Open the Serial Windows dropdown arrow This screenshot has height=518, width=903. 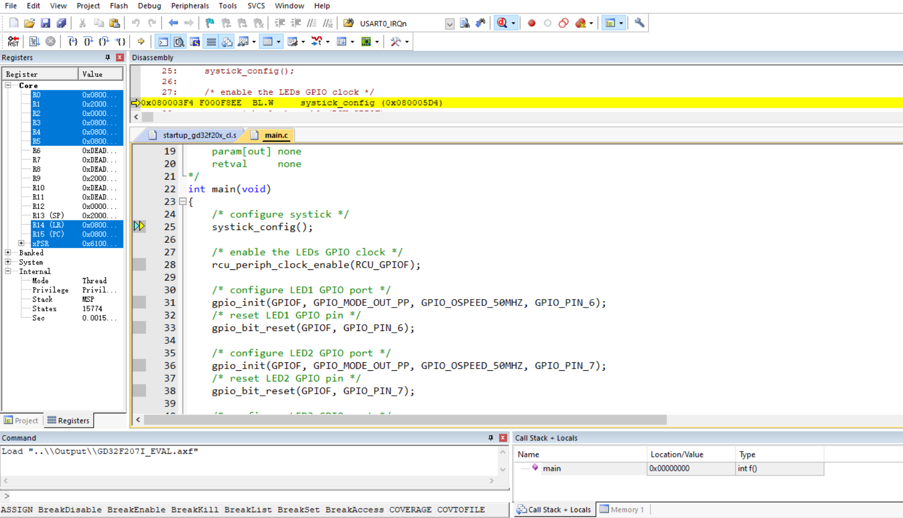coord(303,42)
